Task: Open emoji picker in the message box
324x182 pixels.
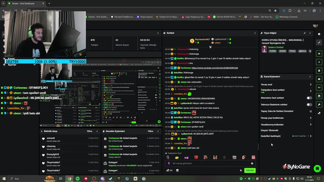Action: coord(252,164)
